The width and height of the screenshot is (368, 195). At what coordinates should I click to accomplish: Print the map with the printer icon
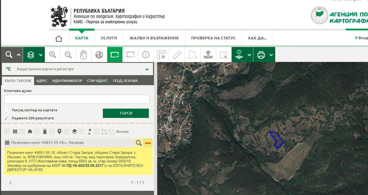(261, 55)
